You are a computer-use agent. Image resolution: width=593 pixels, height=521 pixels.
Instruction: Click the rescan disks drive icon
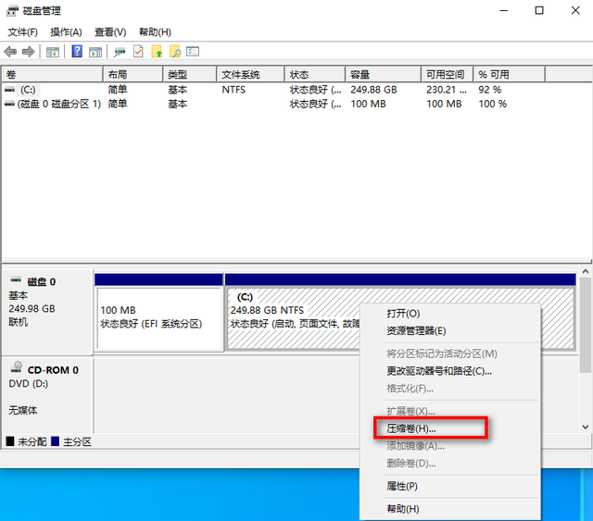120,52
